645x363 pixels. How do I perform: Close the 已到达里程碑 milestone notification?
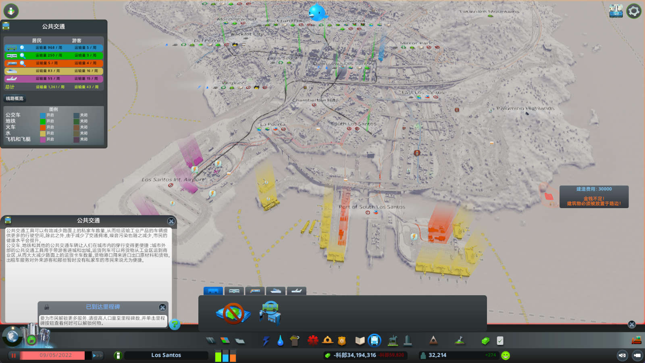click(x=162, y=307)
